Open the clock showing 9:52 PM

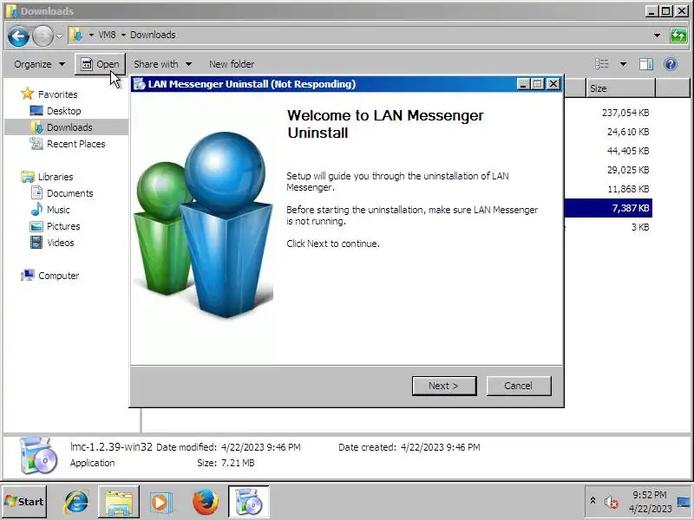click(x=650, y=502)
